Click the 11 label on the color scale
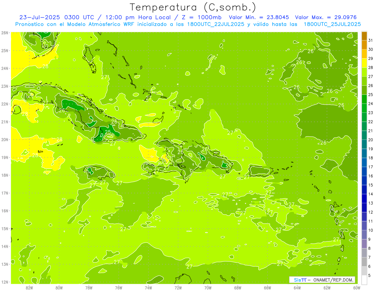The height and width of the screenshot is (292, 379). tap(371, 221)
